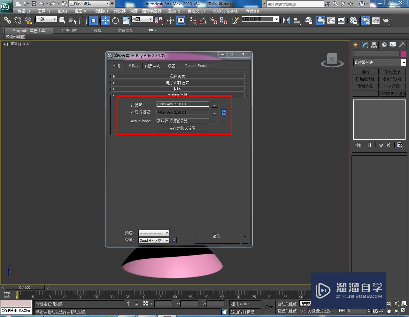Click 自动关键点 button
409x317 pixels.
pyautogui.click(x=287, y=304)
